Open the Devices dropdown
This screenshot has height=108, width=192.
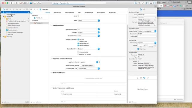pyautogui.click(x=89, y=32)
